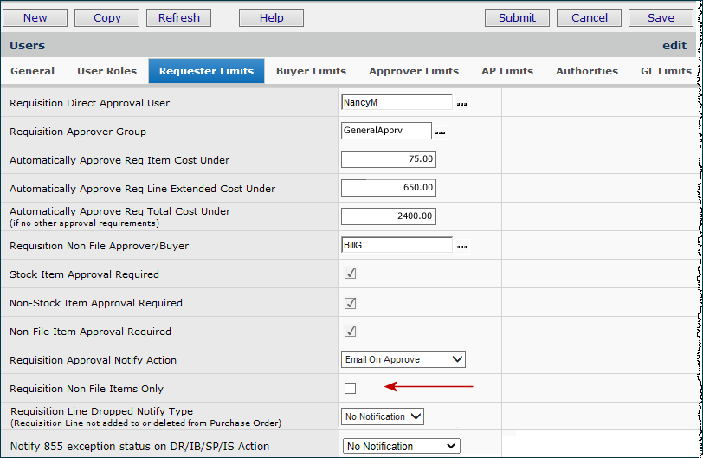Toggle Stock Item Approval Required checkbox
703x458 pixels.
350,274
